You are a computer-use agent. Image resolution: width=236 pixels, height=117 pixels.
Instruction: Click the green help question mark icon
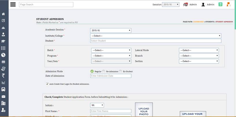click(x=220, y=5)
